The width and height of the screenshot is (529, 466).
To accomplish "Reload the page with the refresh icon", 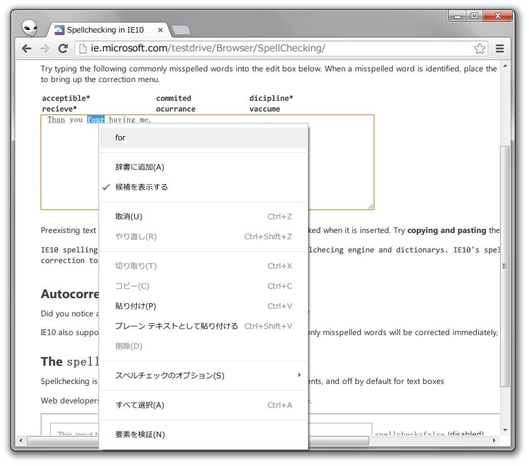I will tap(62, 48).
